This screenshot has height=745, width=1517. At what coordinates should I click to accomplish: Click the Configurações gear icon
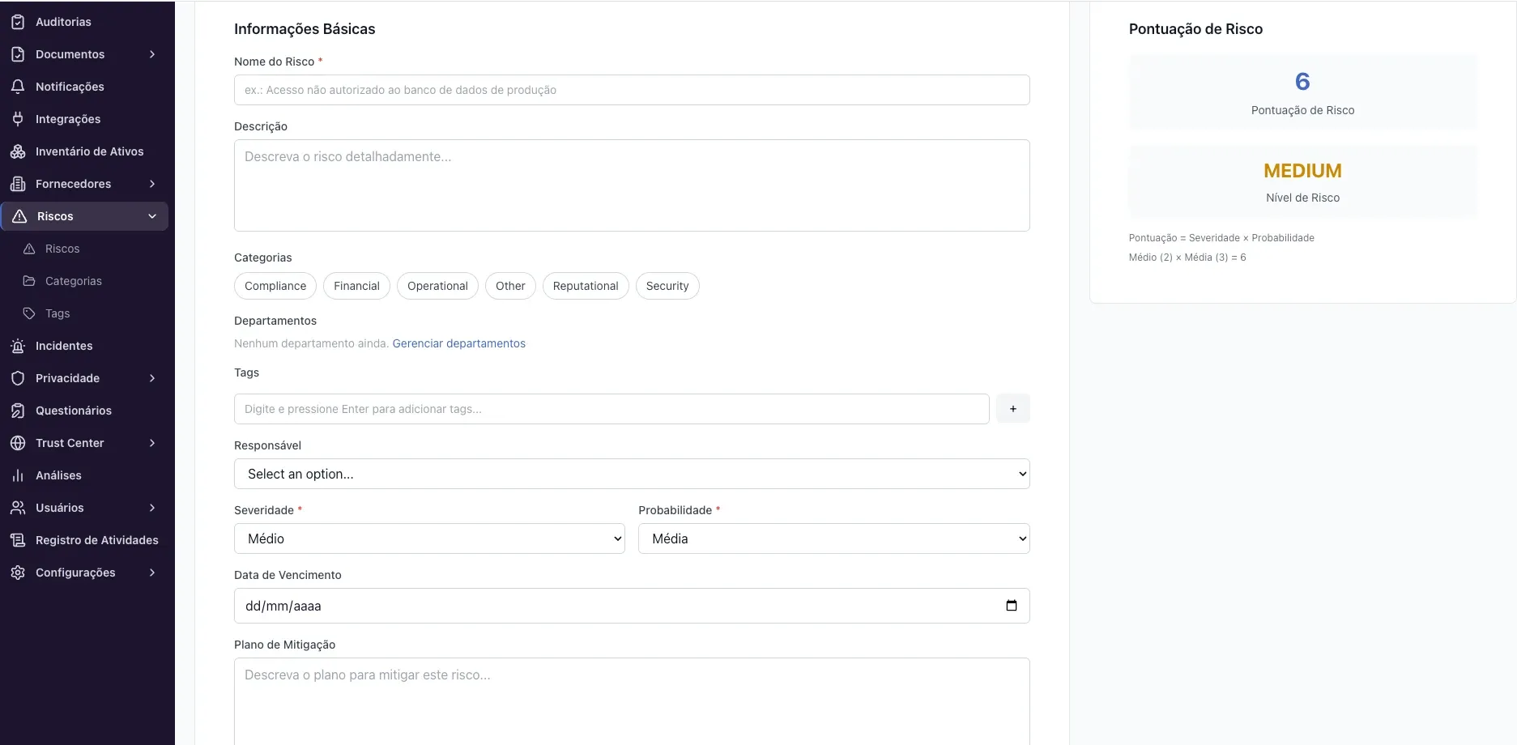tap(18, 573)
